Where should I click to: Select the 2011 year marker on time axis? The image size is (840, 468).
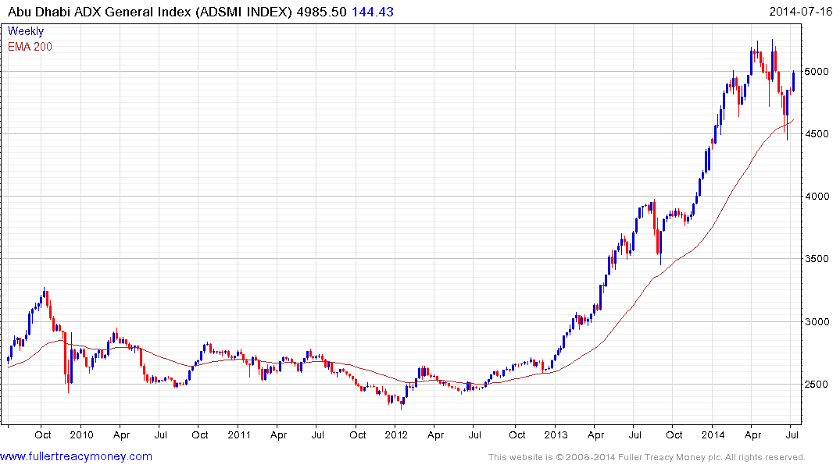point(238,434)
